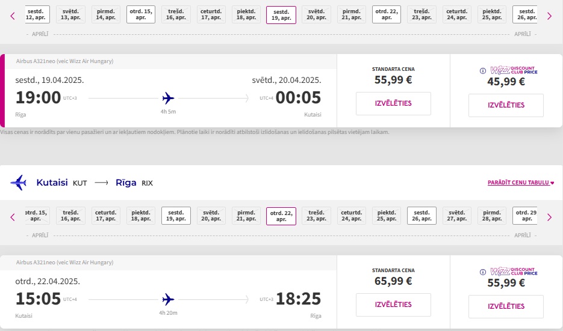Choose standard price 55,99 € Izvēlēties button
This screenshot has width=563, height=331.
(393, 103)
